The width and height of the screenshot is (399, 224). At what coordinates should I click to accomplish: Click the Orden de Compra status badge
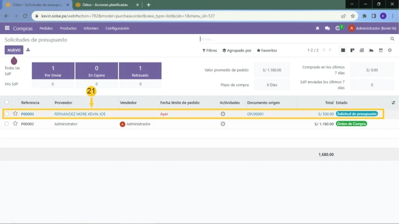coord(351,124)
